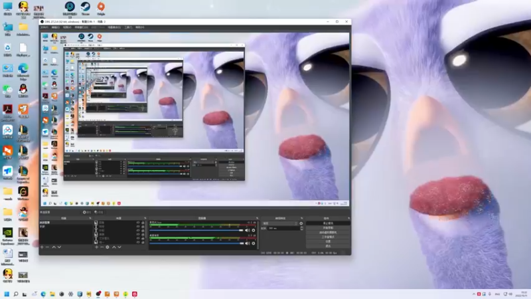531x299 pixels.
Task: Open the 帮助 (Help) menu in OBS
Action: (139, 27)
